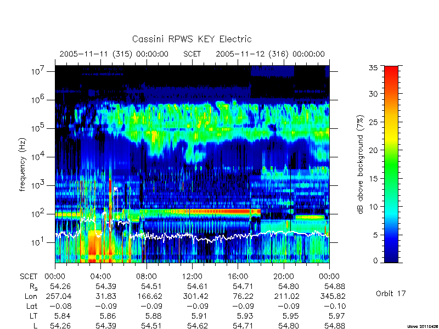Click the LT value 5.97
This screenshot has width=439, height=329.
[336, 316]
